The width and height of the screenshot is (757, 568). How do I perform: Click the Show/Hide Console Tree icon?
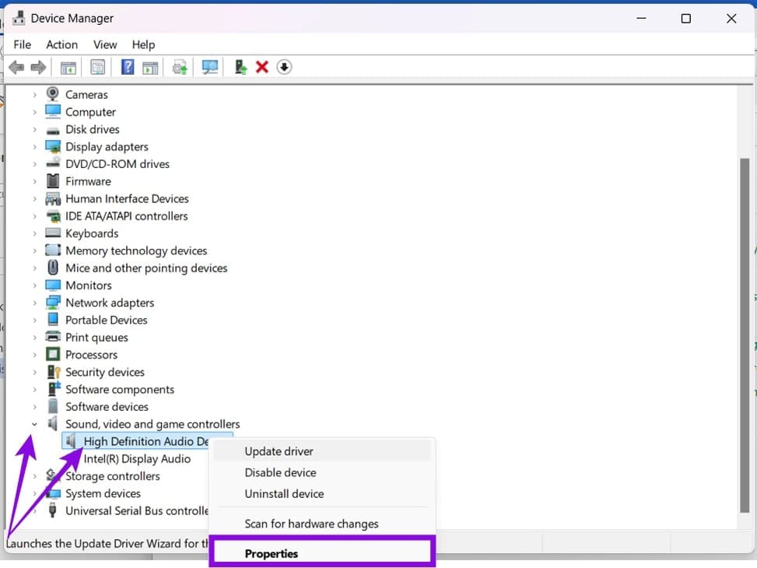(68, 68)
